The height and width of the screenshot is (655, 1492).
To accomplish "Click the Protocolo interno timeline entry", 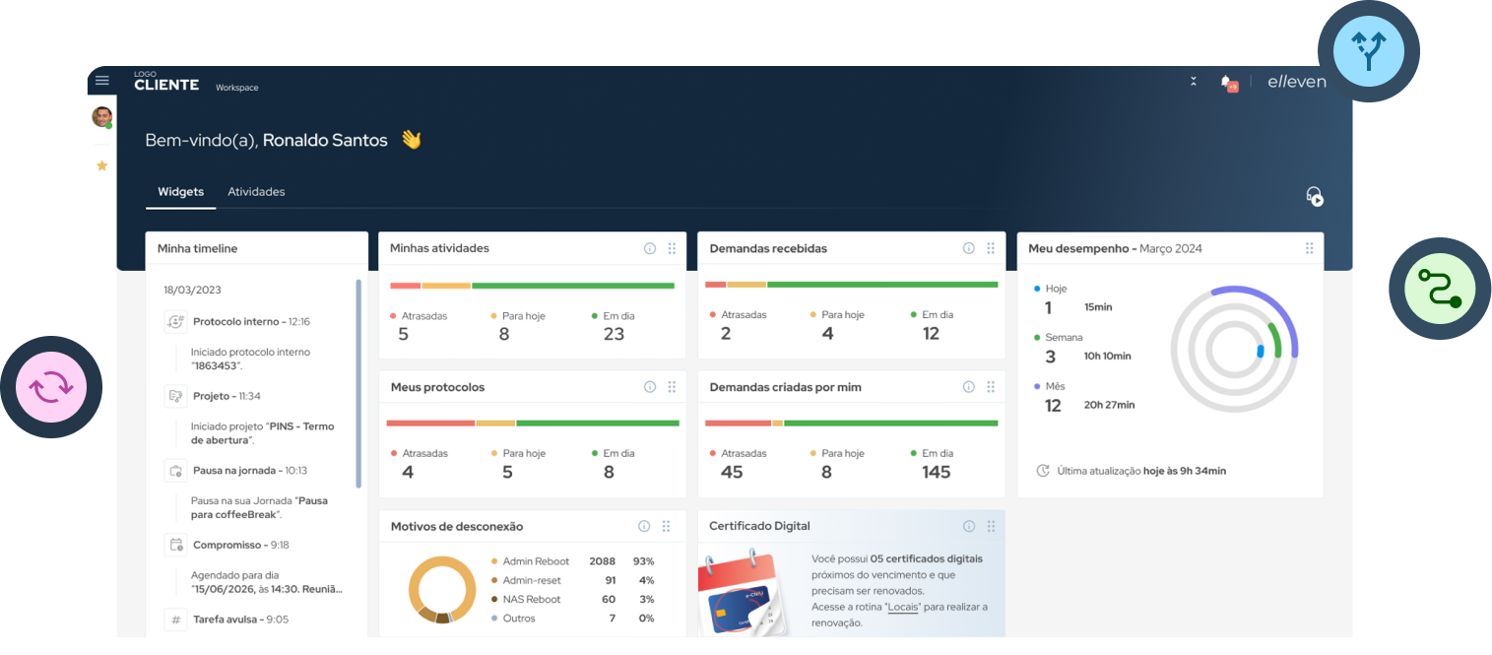I will coord(251,322).
